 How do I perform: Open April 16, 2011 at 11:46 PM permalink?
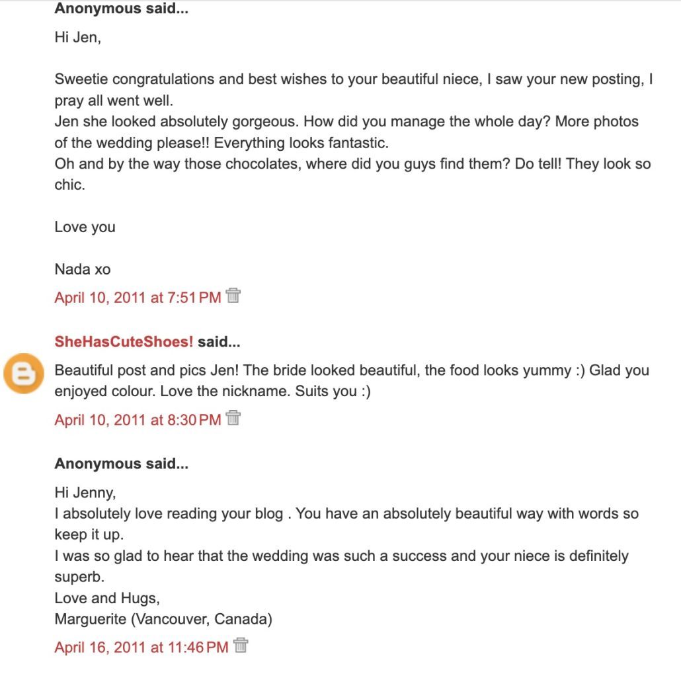[141, 648]
